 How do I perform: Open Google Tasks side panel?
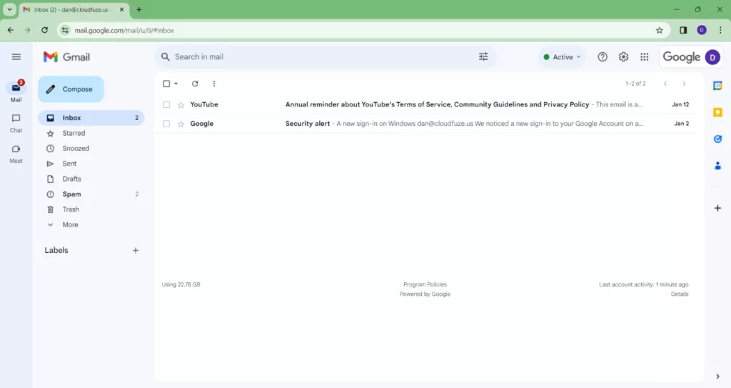[717, 139]
